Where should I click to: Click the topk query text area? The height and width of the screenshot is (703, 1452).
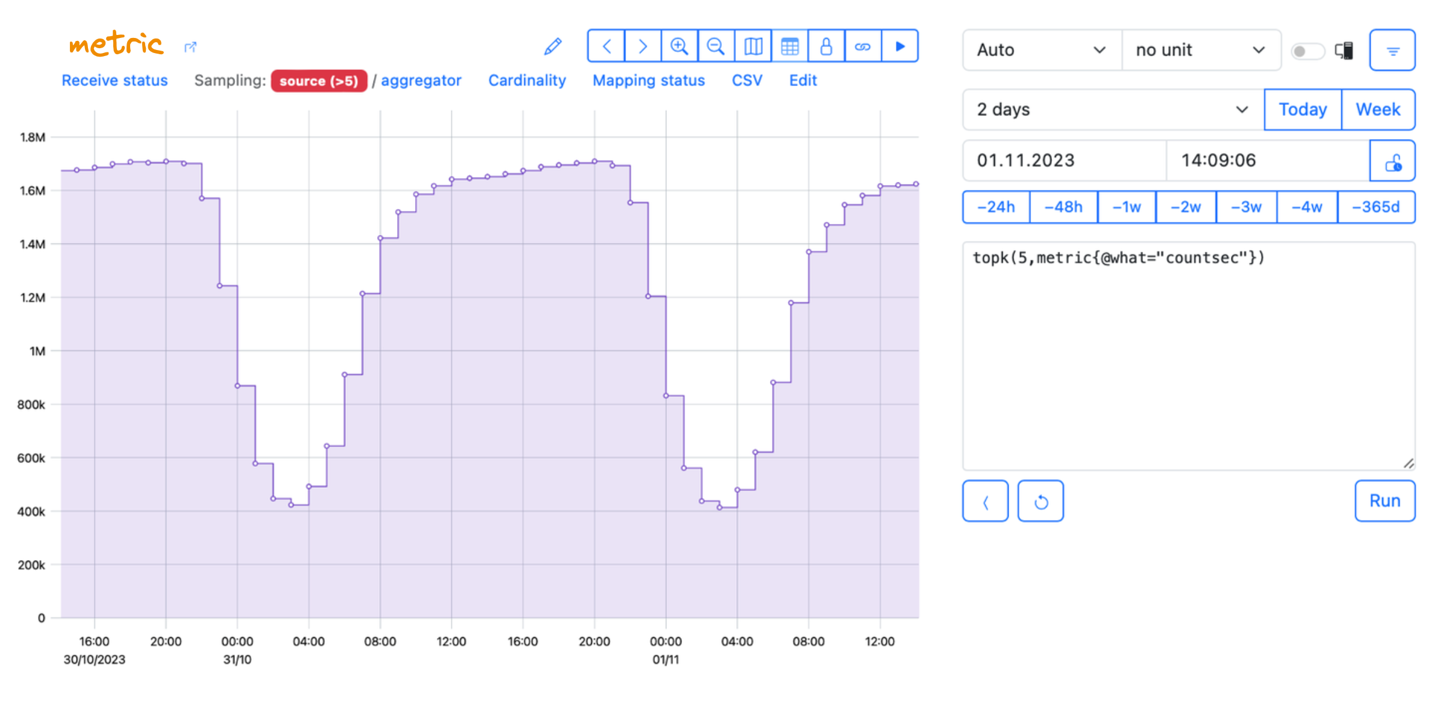1189,355
